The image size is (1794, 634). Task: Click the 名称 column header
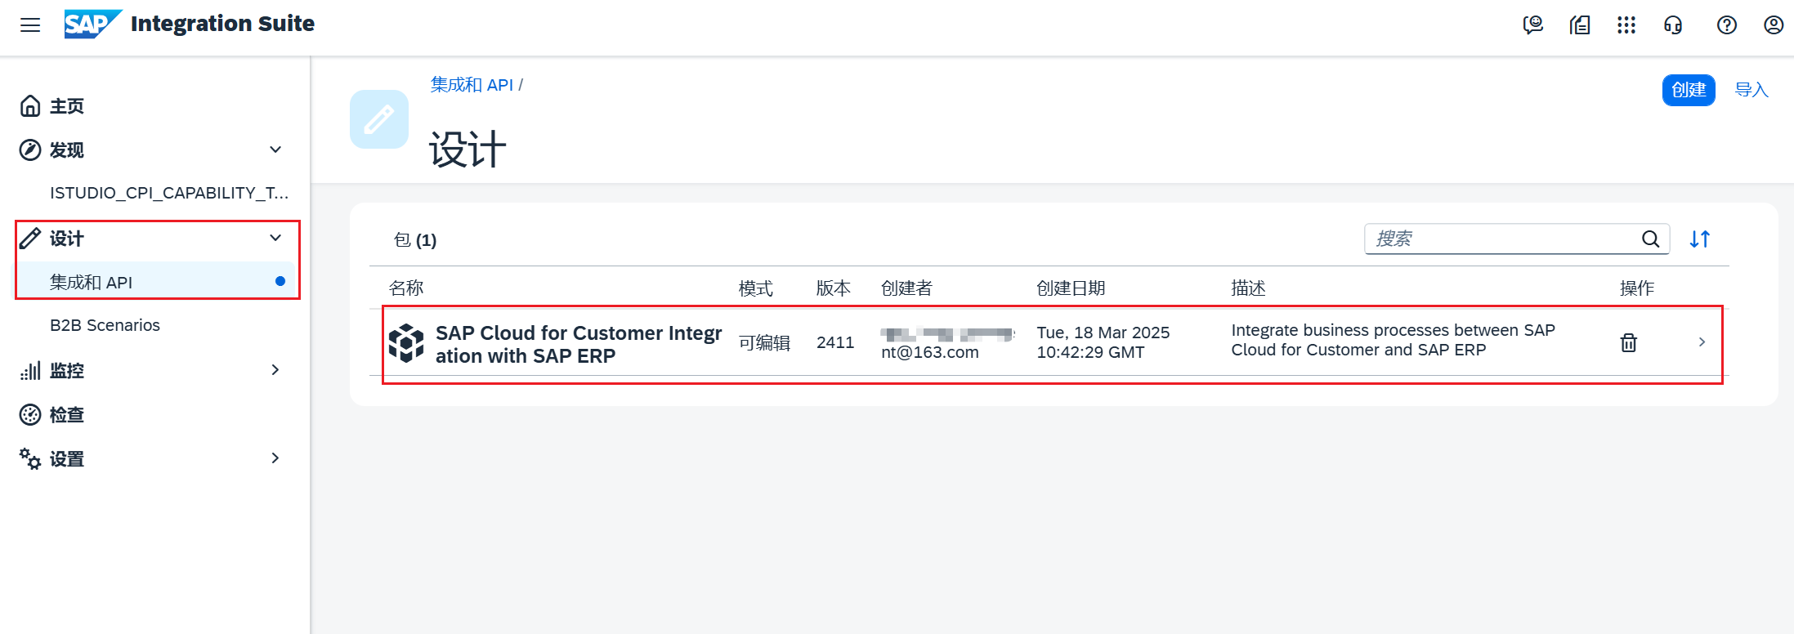coord(406,288)
